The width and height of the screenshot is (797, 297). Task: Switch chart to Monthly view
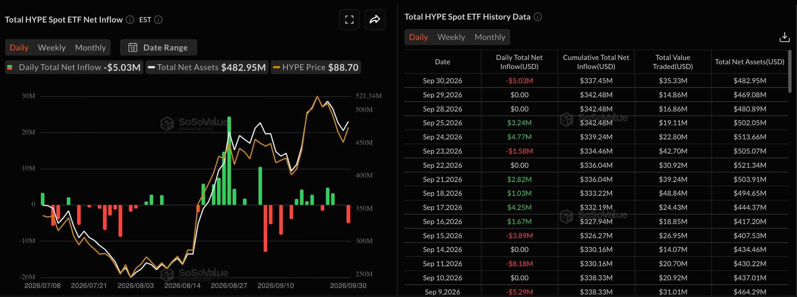point(90,48)
